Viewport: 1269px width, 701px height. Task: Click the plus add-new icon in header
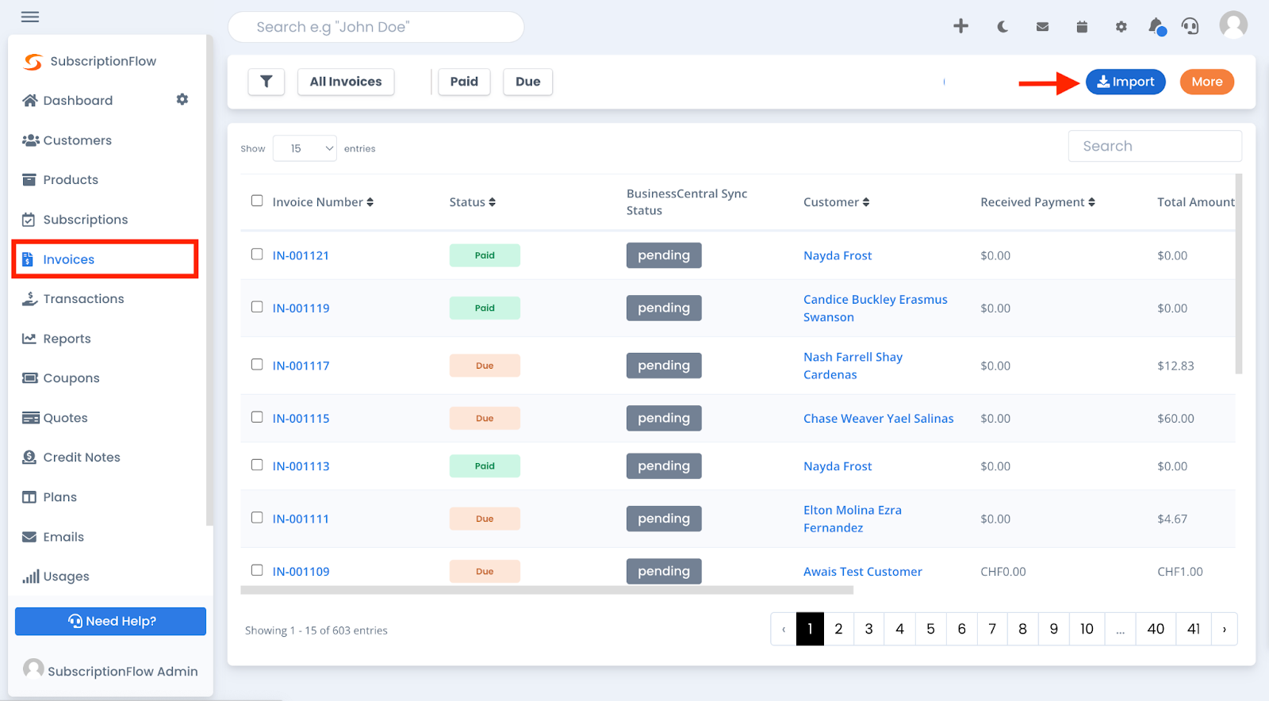[x=960, y=26]
